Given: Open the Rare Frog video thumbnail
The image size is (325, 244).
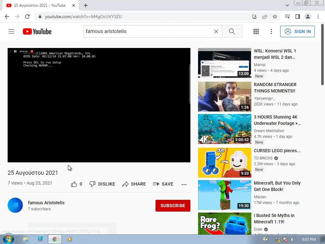Looking at the screenshot, I should (224, 224).
